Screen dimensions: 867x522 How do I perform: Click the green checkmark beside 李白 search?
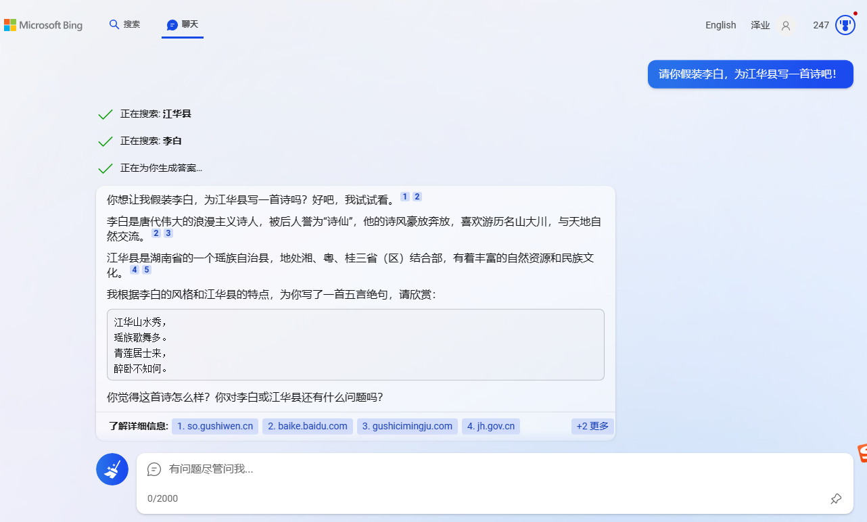105,141
